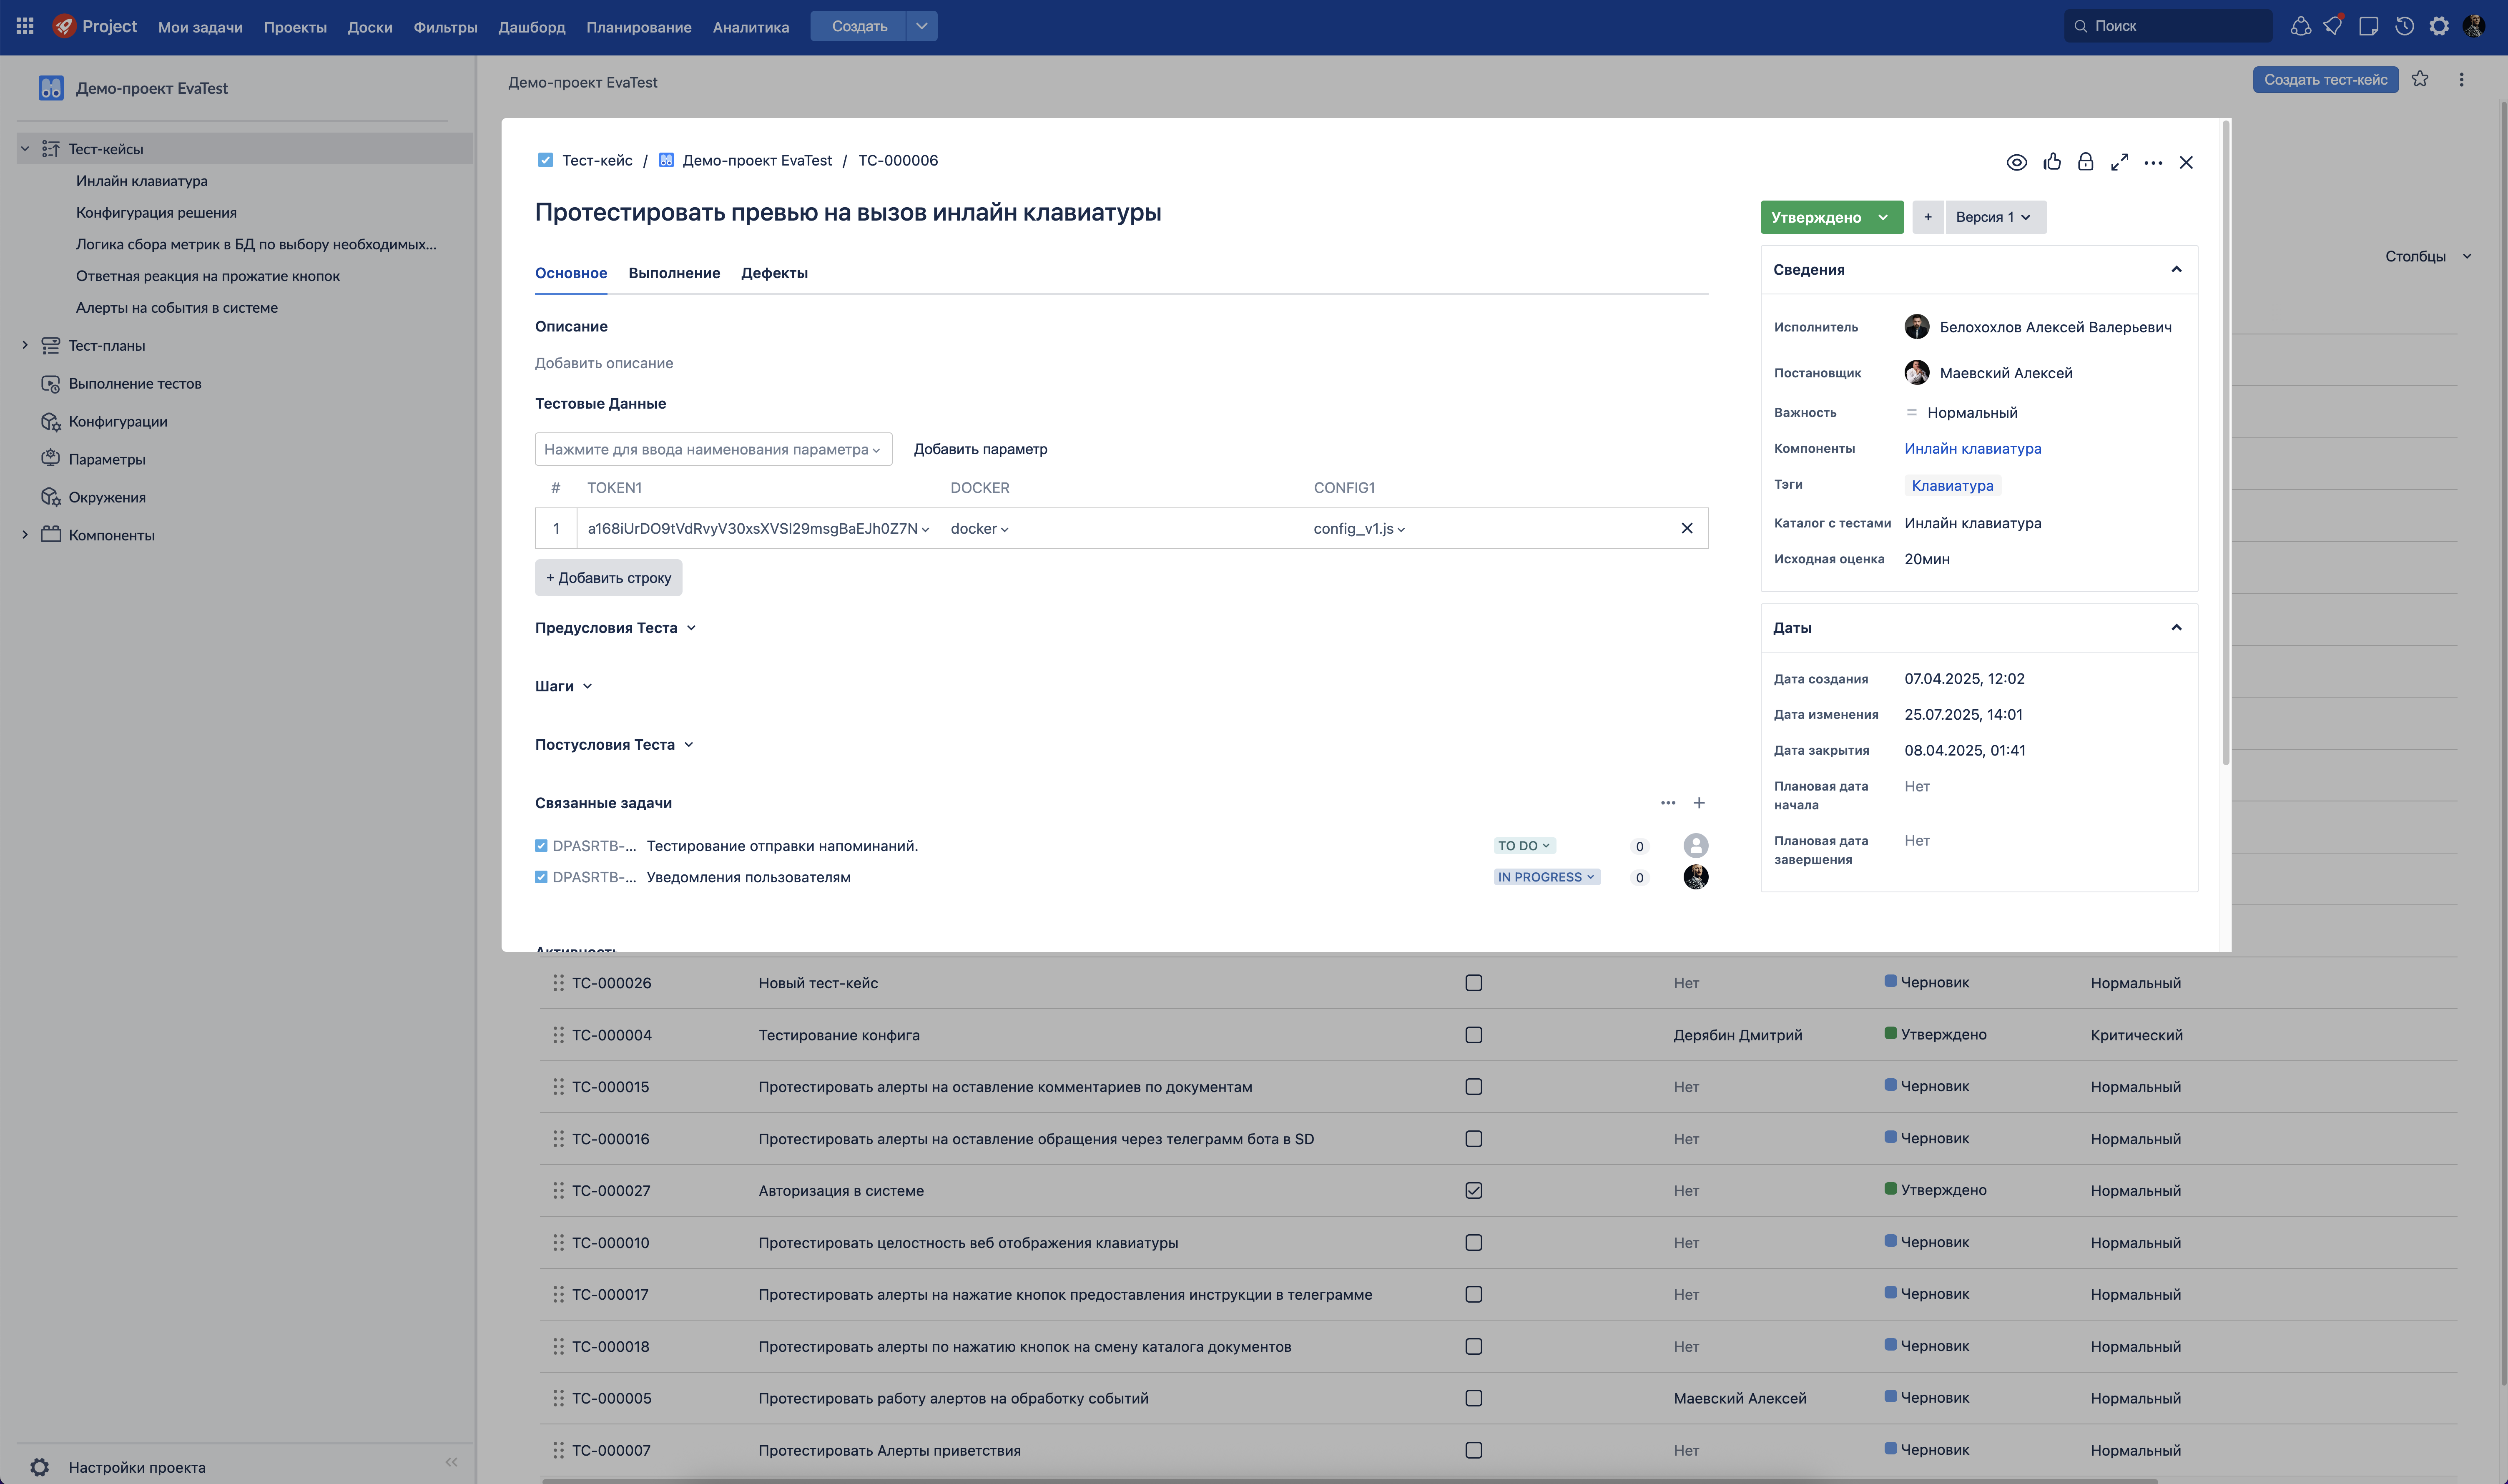Tick the checkbox in TC-000010 row
Viewport: 2508px width, 1484px height.
pos(1473,1243)
